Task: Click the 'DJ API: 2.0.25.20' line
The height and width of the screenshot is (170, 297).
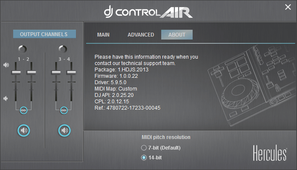Action: 114,95
